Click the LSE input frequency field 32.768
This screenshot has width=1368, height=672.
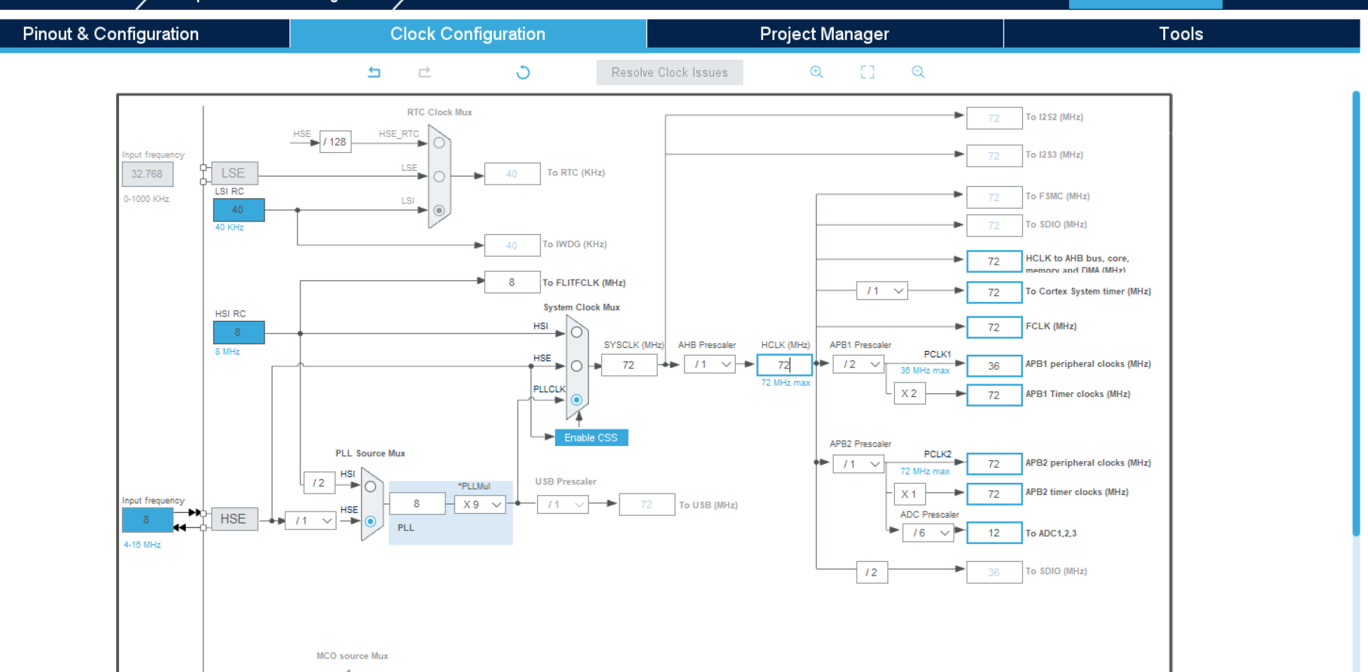pos(148,174)
